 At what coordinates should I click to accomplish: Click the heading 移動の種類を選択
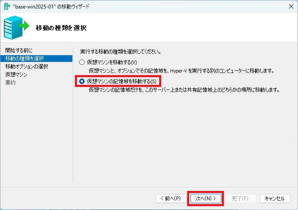tap(61, 28)
